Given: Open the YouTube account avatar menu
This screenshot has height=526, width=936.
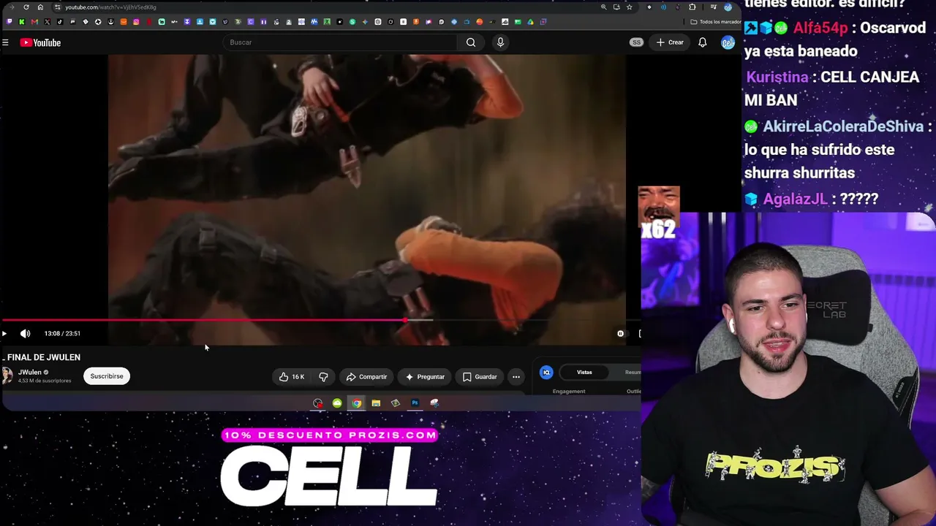Looking at the screenshot, I should coord(728,42).
